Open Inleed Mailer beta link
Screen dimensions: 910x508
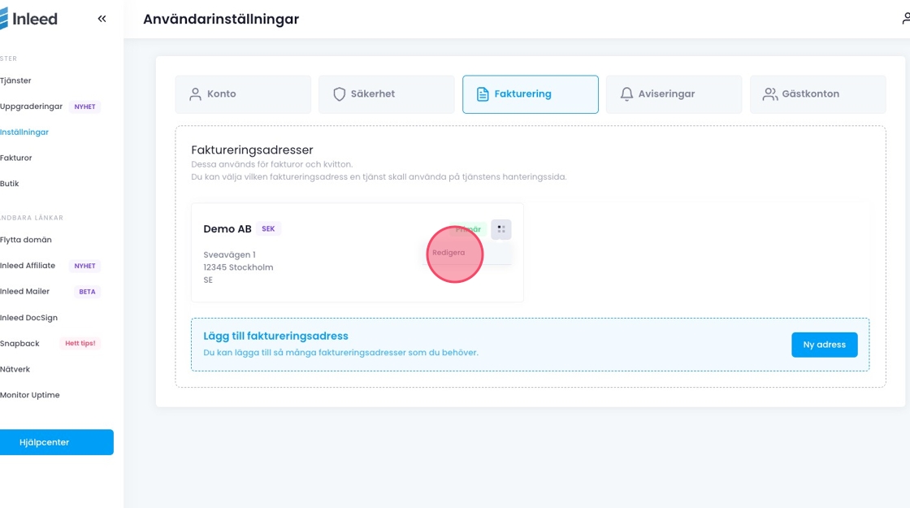coord(25,291)
